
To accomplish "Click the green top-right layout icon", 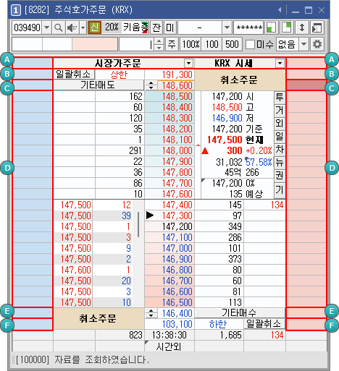I will [287, 27].
